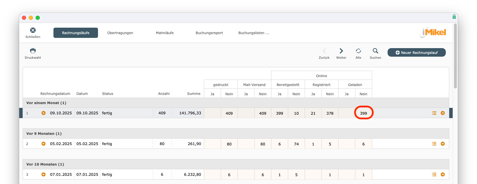Click the Weiter forward arrow
Screen dimensions: 477x184
point(341,51)
